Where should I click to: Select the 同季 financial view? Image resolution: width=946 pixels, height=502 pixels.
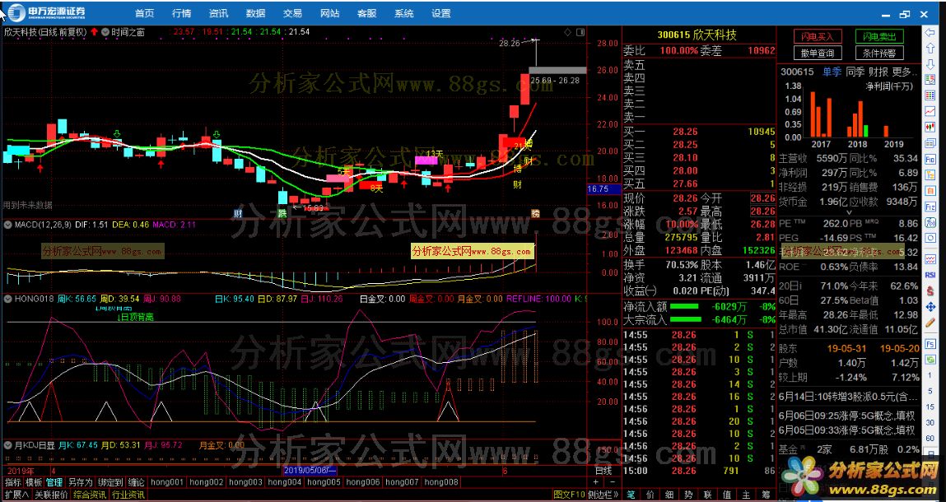coord(855,72)
